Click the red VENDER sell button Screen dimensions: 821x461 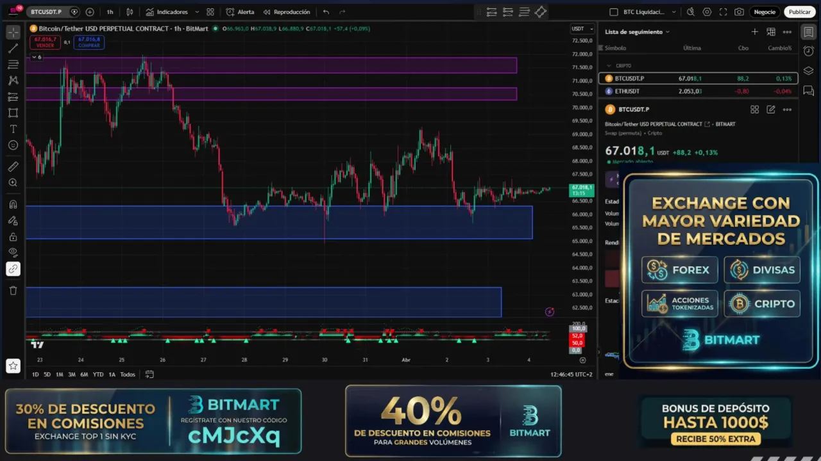(x=44, y=42)
